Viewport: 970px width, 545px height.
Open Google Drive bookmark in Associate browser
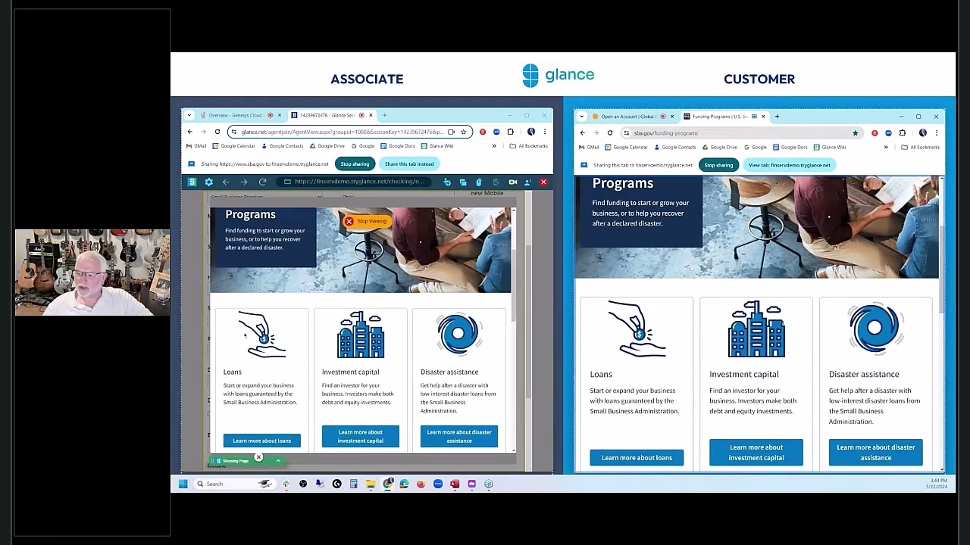coord(327,146)
